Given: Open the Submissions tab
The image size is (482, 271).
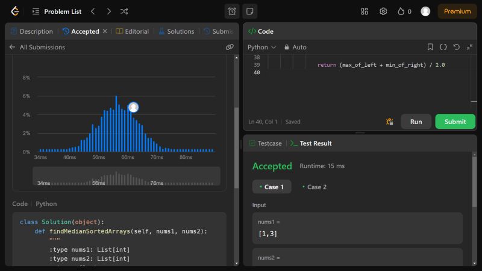Looking at the screenshot, I should click(218, 31).
